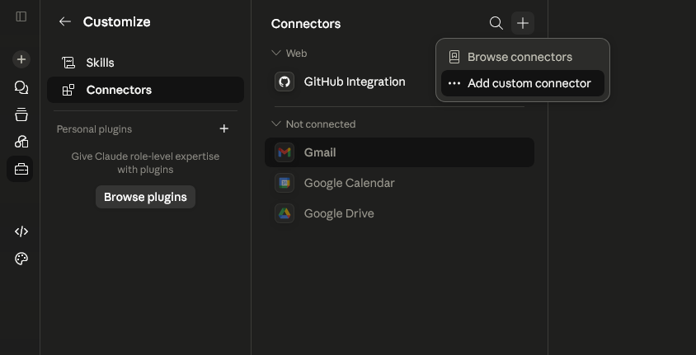Open the Projects stack icon in the sidebar
The image size is (696, 355).
click(21, 114)
